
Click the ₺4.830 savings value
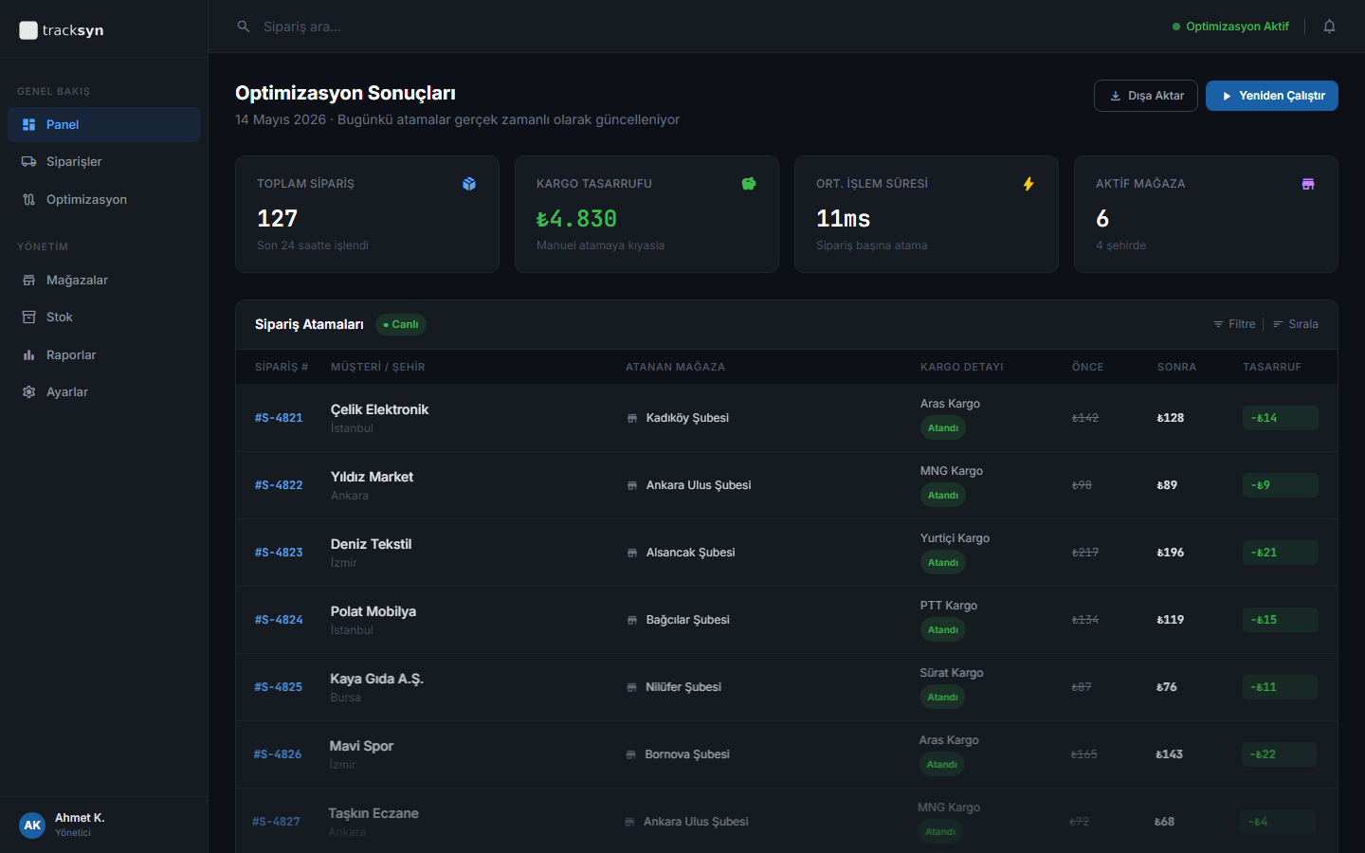click(576, 219)
